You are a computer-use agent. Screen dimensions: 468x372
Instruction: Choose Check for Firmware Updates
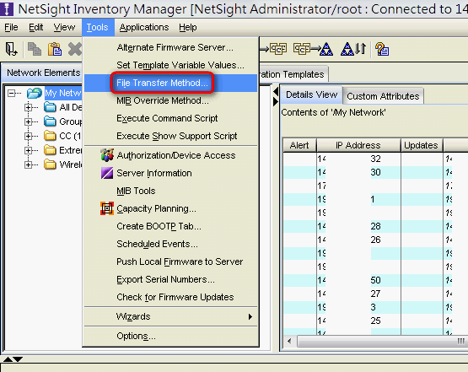tap(170, 297)
